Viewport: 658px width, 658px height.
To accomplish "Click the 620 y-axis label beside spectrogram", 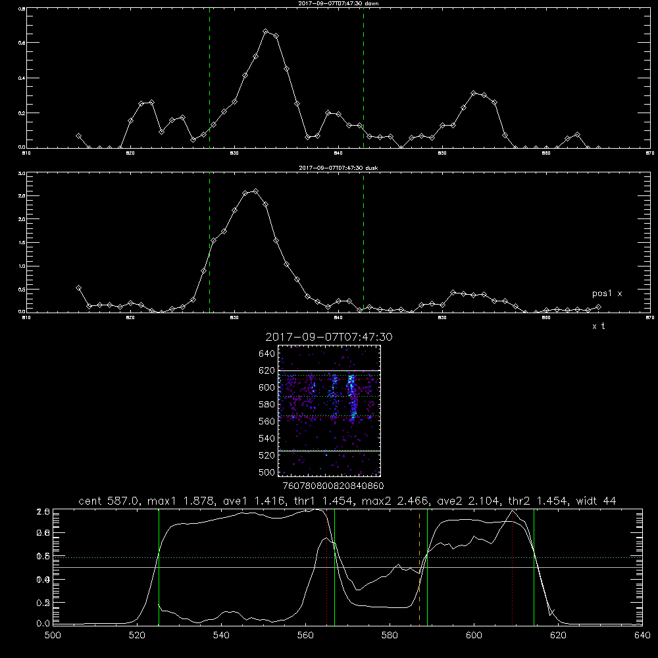I will (x=267, y=370).
